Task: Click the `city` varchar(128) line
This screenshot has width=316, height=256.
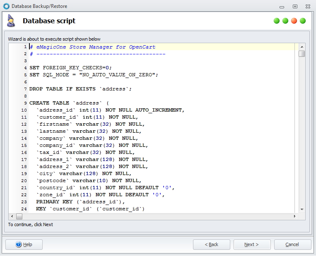Action: (84, 173)
